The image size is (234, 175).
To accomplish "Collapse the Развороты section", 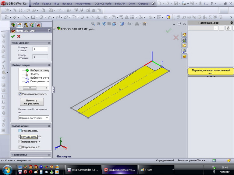I will (x=49, y=155).
